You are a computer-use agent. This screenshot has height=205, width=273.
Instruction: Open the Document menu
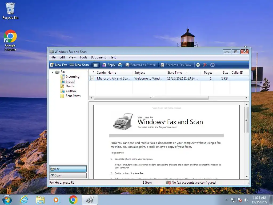(98, 57)
